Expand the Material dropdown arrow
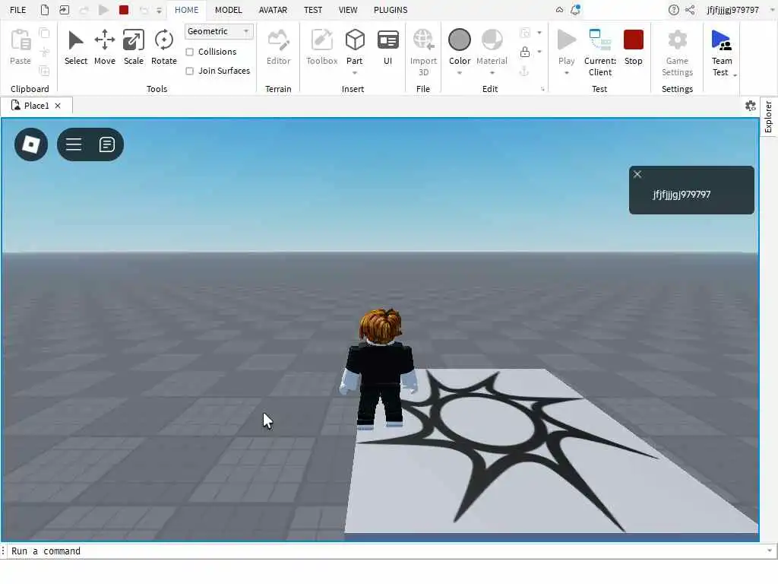778x584 pixels. tap(492, 73)
